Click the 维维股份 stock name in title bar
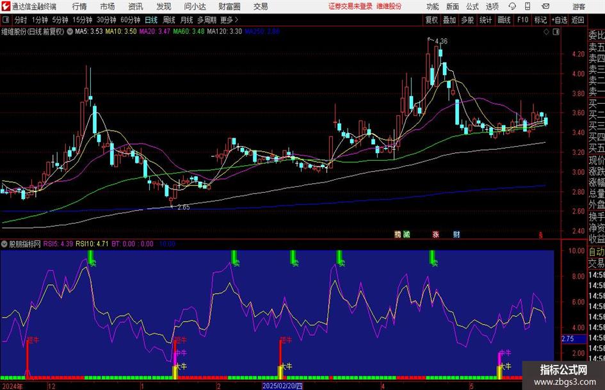 tap(389, 6)
